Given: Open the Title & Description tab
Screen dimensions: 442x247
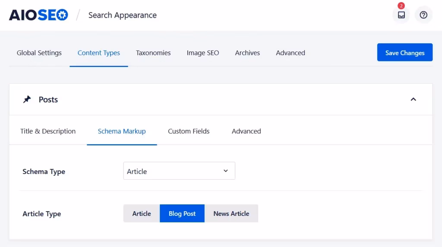Looking at the screenshot, I should [48, 131].
